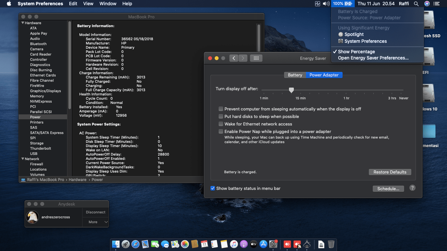The image size is (447, 251).
Task: Click Restore Defaults button
Action: 390,172
